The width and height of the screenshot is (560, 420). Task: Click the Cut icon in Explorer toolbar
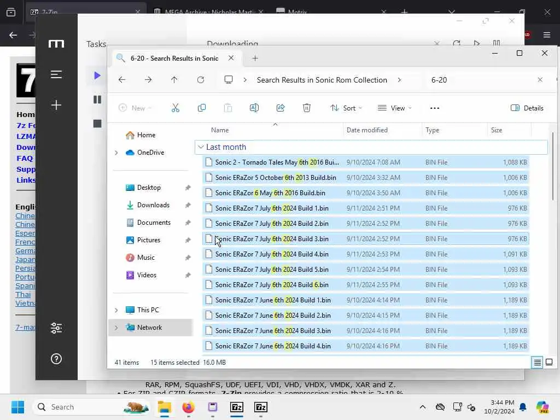pyautogui.click(x=176, y=108)
